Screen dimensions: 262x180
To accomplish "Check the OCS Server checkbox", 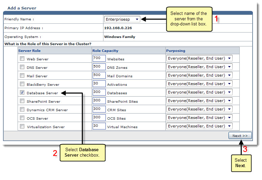I will [22, 118].
